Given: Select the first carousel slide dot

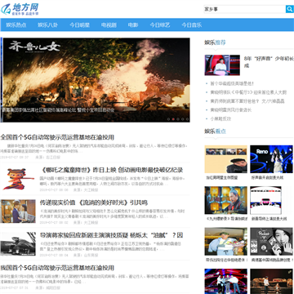Looking at the screenshot, I should 168,119.
